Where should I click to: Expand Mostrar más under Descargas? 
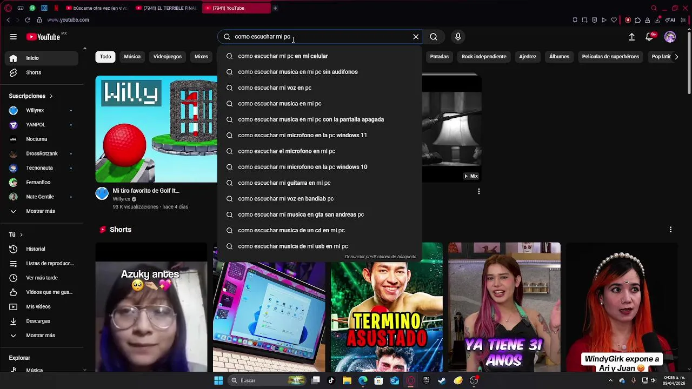coord(41,336)
